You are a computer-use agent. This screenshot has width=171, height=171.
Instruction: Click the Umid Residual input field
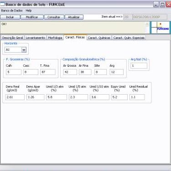137,97
